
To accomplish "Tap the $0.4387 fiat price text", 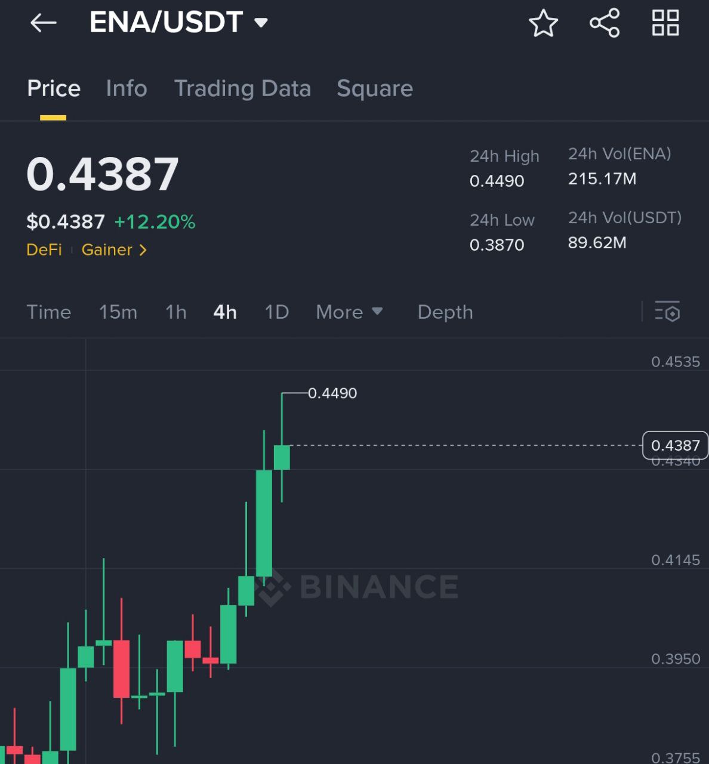I will tap(66, 222).
